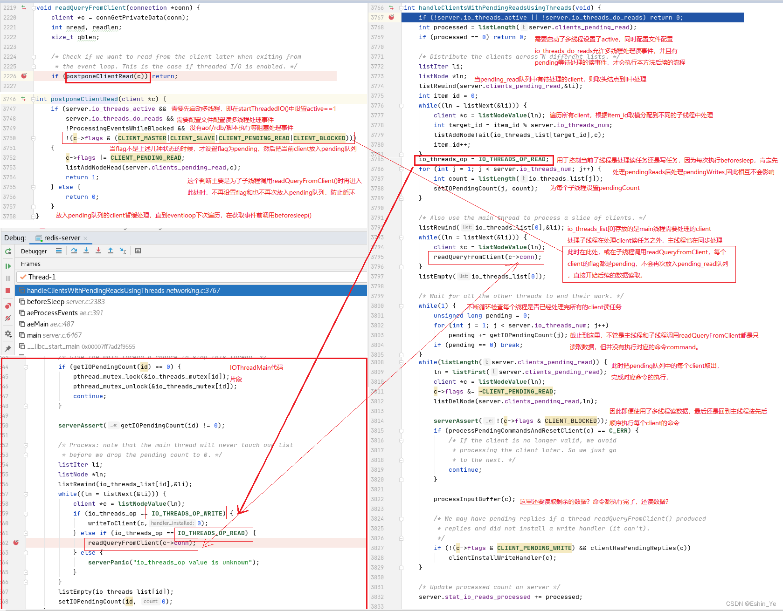Toggle breakpoint at line 3767

tap(391, 17)
